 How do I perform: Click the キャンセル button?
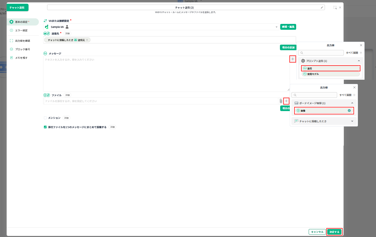pyautogui.click(x=317, y=232)
